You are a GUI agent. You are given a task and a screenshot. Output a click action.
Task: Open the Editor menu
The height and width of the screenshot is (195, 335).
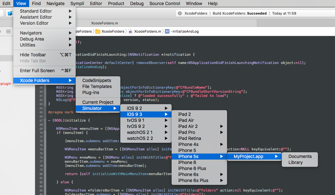coord(96,3)
